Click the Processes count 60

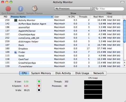pyautogui.click(x=66, y=86)
